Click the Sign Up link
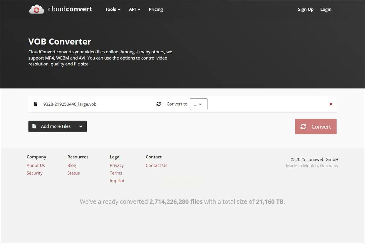Screen dimensions: 365x244 click(x=306, y=9)
